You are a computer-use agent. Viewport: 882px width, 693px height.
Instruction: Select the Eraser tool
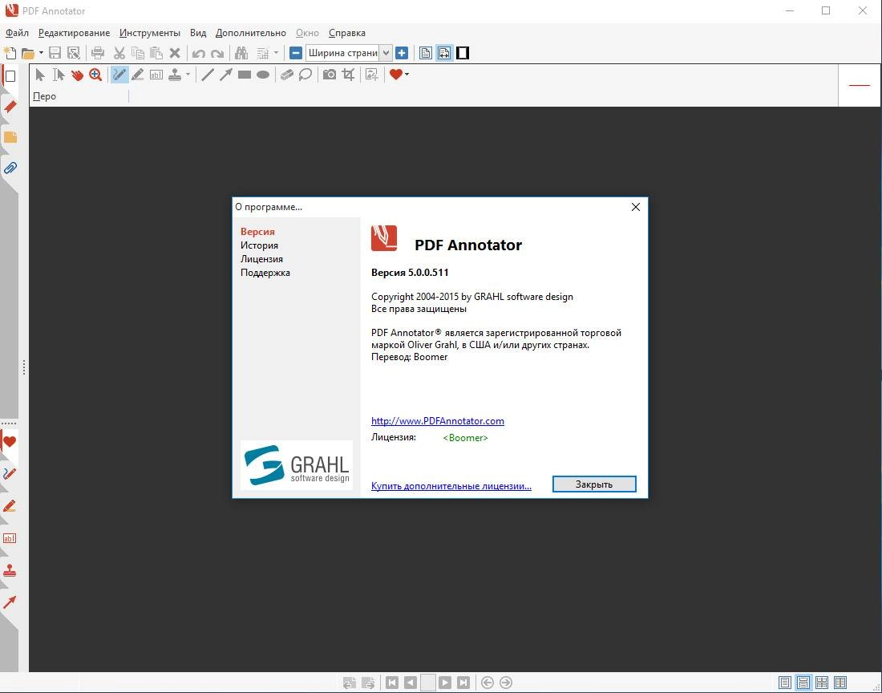pyautogui.click(x=287, y=75)
